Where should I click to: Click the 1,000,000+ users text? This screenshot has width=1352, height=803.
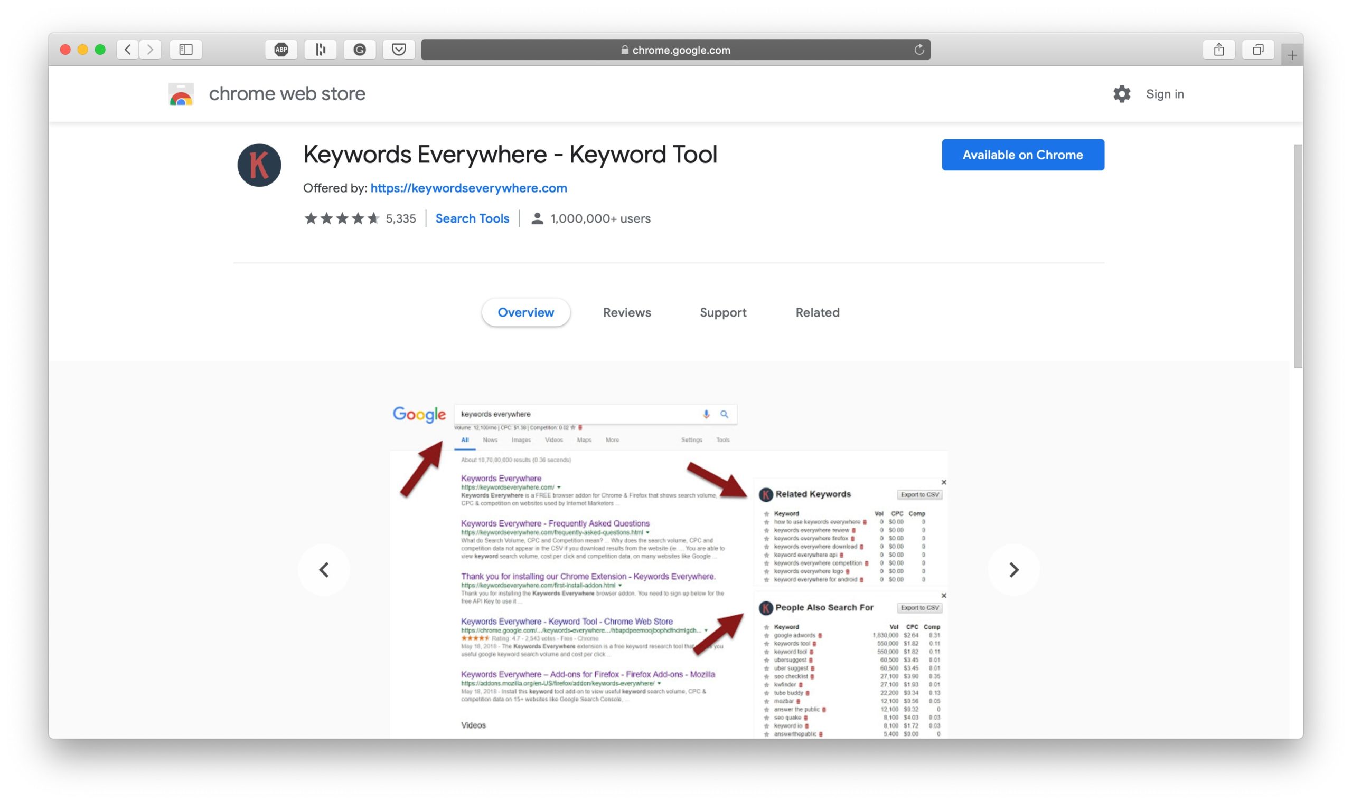pos(600,218)
